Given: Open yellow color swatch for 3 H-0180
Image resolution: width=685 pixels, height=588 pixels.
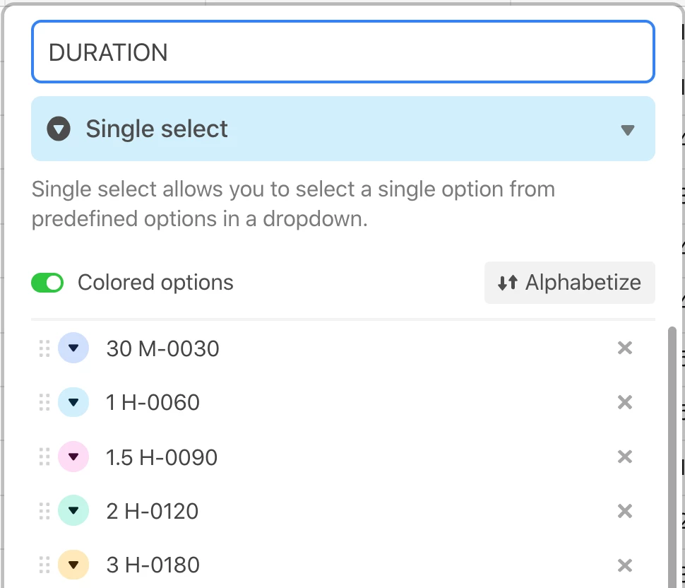Looking at the screenshot, I should [73, 565].
